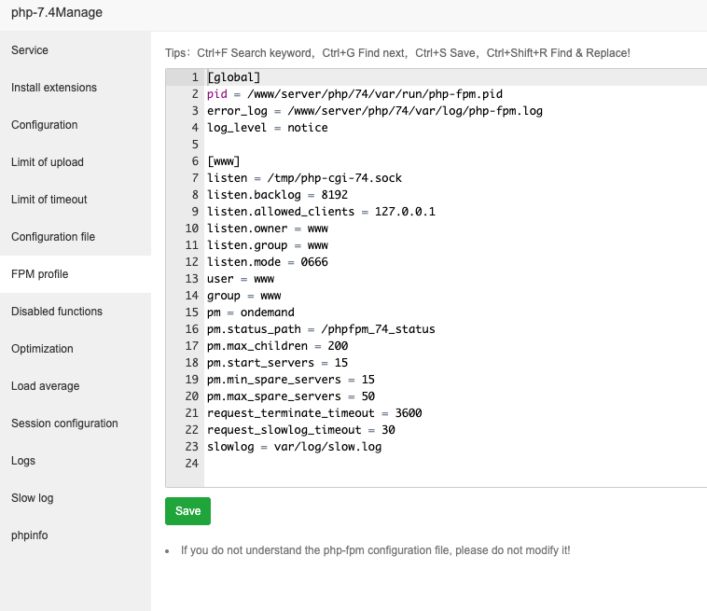View the Load average page
This screenshot has height=611, width=707.
point(46,386)
